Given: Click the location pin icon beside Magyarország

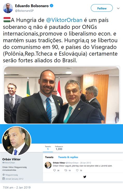Looking at the screenshot, I should [4, 175].
